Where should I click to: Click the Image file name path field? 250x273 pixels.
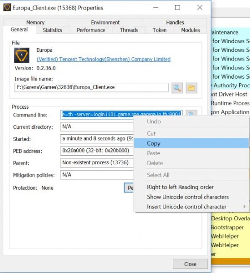[x=92, y=87]
